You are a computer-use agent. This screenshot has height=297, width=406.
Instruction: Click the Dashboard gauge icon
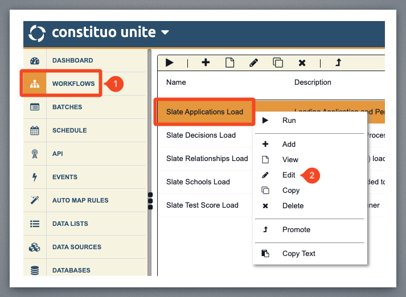pos(35,60)
